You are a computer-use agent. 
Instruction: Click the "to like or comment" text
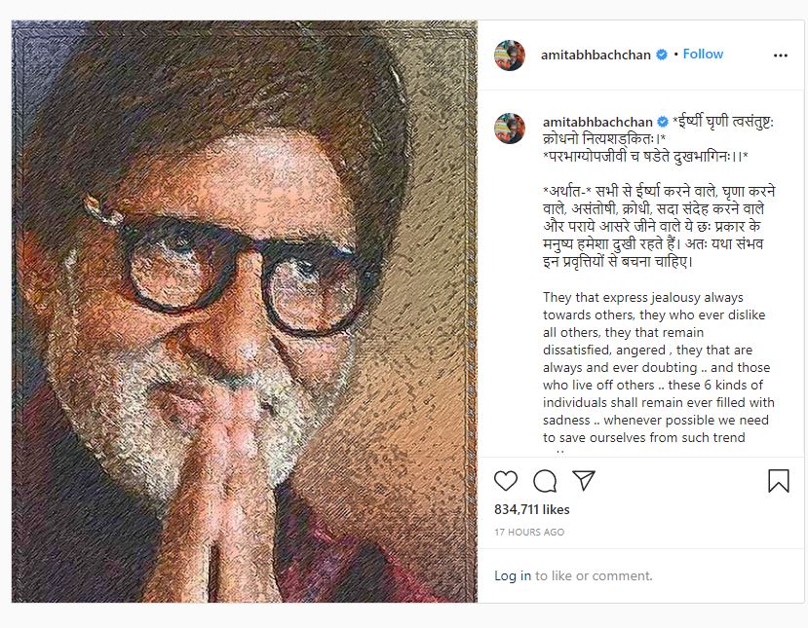(594, 575)
